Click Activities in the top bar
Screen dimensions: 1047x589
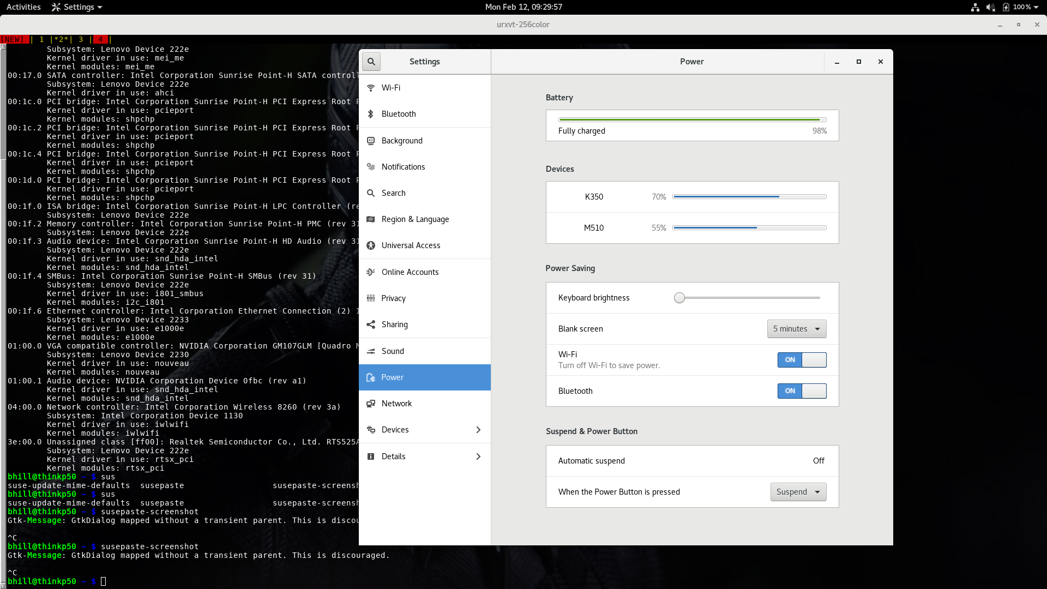[23, 7]
